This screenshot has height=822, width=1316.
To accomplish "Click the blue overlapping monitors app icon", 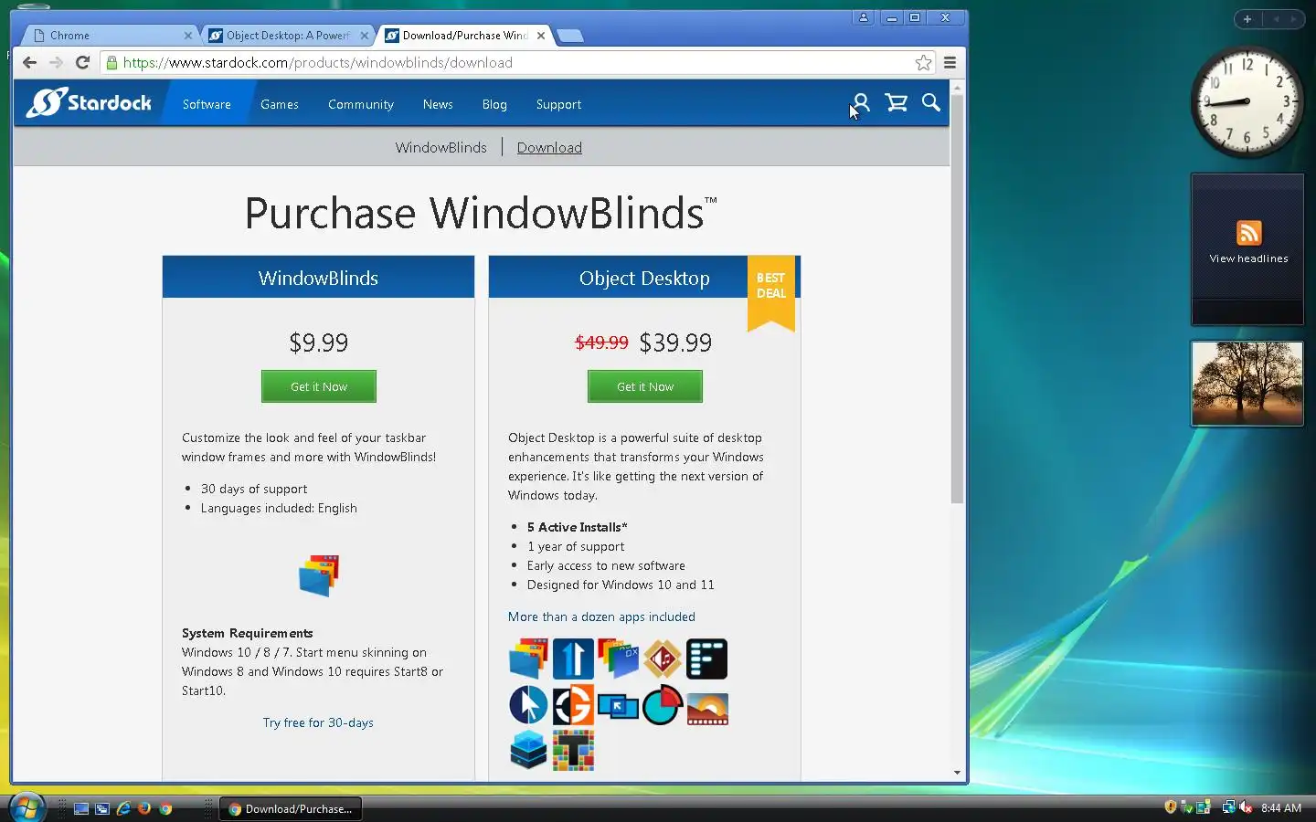I will [618, 706].
